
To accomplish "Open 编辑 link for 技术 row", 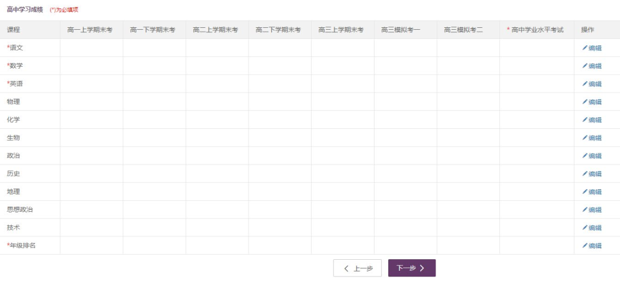I will pos(591,227).
